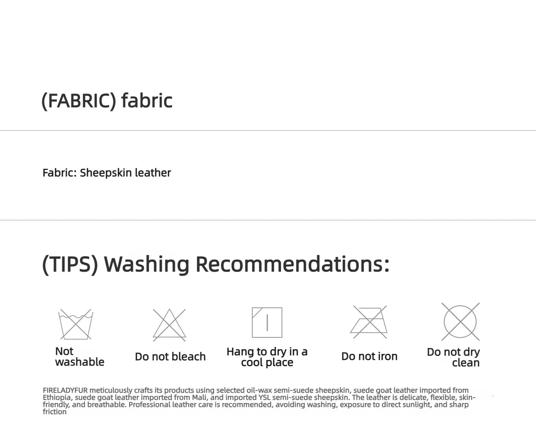536x442 pixels.
Task: Click the "Fabric: Sheepskin leather" text
Action: (x=106, y=173)
